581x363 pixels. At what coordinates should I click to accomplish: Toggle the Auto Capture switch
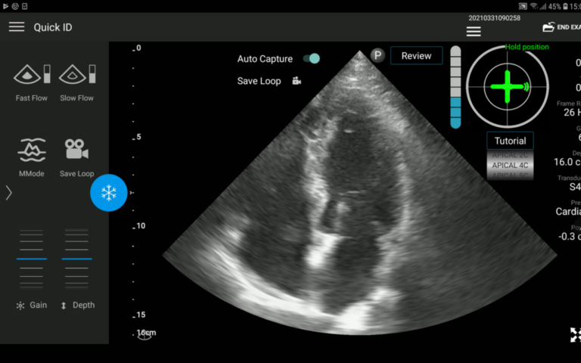pyautogui.click(x=311, y=58)
